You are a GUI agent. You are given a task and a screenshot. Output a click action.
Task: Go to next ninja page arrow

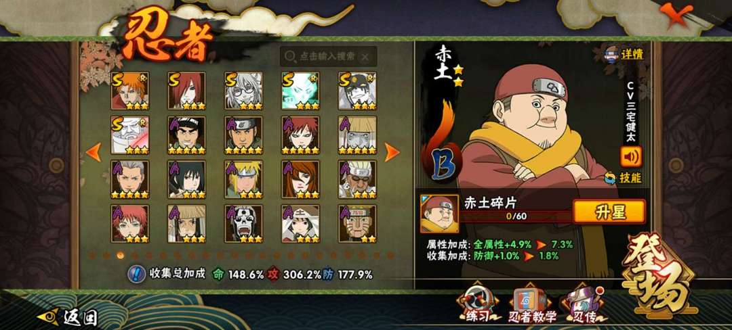391,152
